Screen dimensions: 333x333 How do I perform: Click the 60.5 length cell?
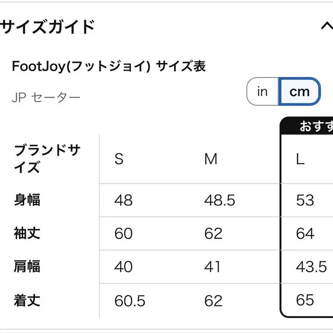(129, 301)
